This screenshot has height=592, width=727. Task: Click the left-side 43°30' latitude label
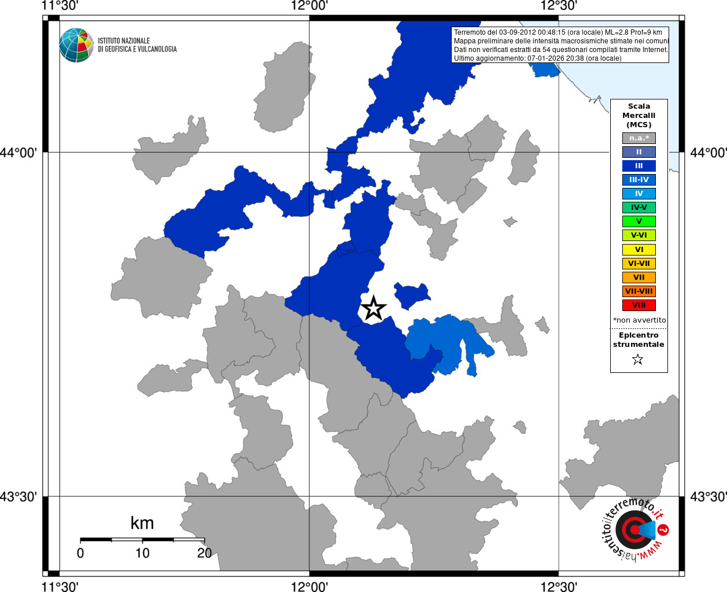(x=19, y=497)
